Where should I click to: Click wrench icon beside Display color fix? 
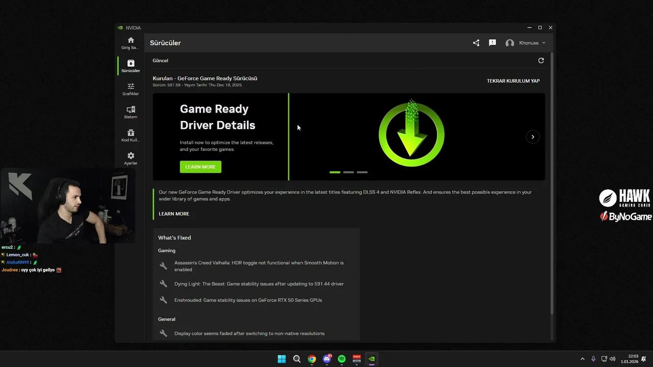coord(163,333)
